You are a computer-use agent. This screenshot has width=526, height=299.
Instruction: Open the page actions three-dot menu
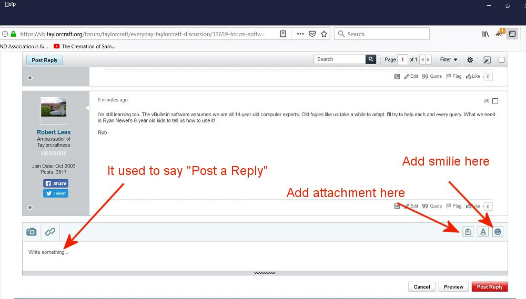[x=300, y=34]
